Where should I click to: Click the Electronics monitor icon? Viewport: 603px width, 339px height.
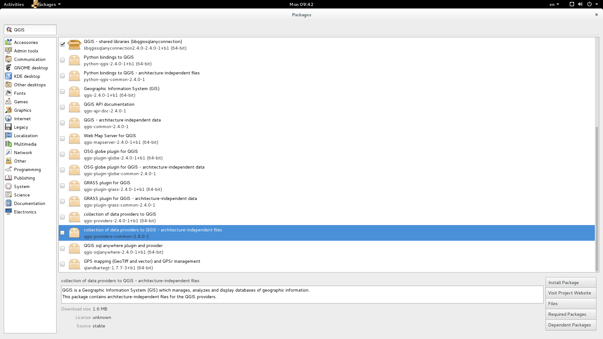(x=8, y=212)
